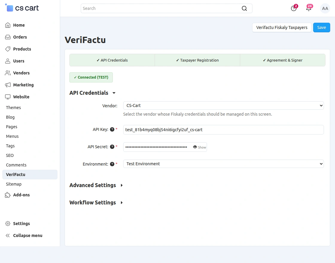Image resolution: width=335 pixels, height=263 pixels.
Task: Click the Vendors sidebar label
Action: 21,73
